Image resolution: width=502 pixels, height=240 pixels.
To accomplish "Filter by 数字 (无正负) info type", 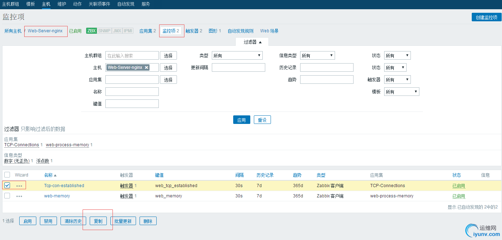I will (17, 161).
